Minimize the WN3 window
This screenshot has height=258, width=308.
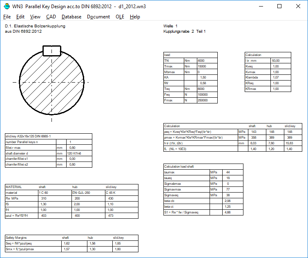coord(261,7)
